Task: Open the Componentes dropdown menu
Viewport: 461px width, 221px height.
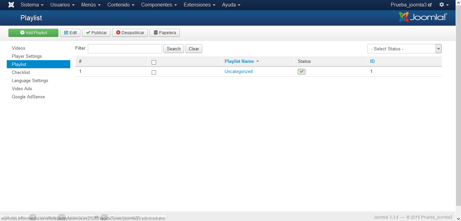Action: click(159, 5)
